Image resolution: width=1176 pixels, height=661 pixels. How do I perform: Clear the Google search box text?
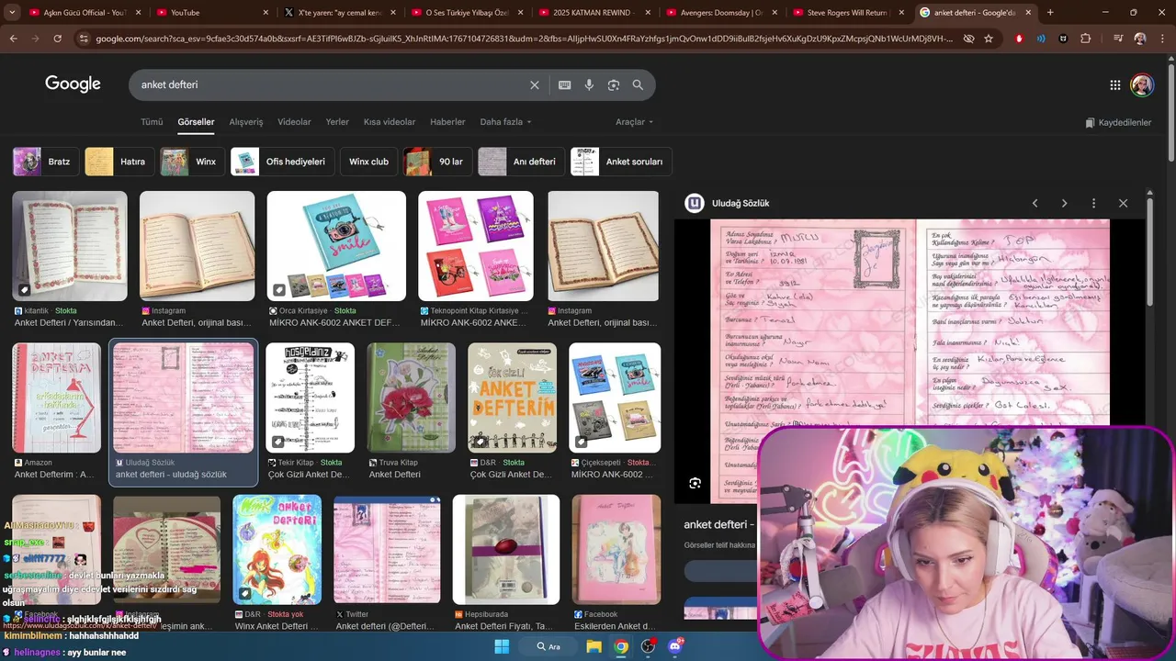click(x=535, y=84)
